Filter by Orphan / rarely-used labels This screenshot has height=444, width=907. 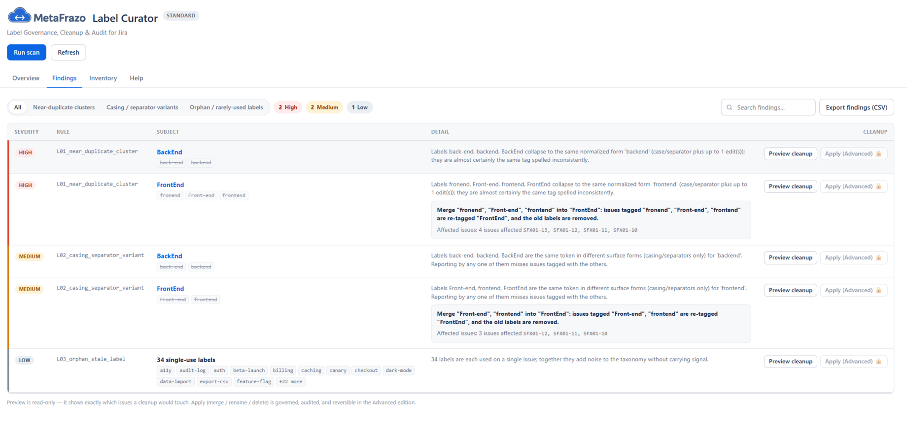pos(226,108)
